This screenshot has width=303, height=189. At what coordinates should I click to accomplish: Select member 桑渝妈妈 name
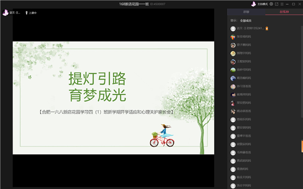tap(242, 169)
